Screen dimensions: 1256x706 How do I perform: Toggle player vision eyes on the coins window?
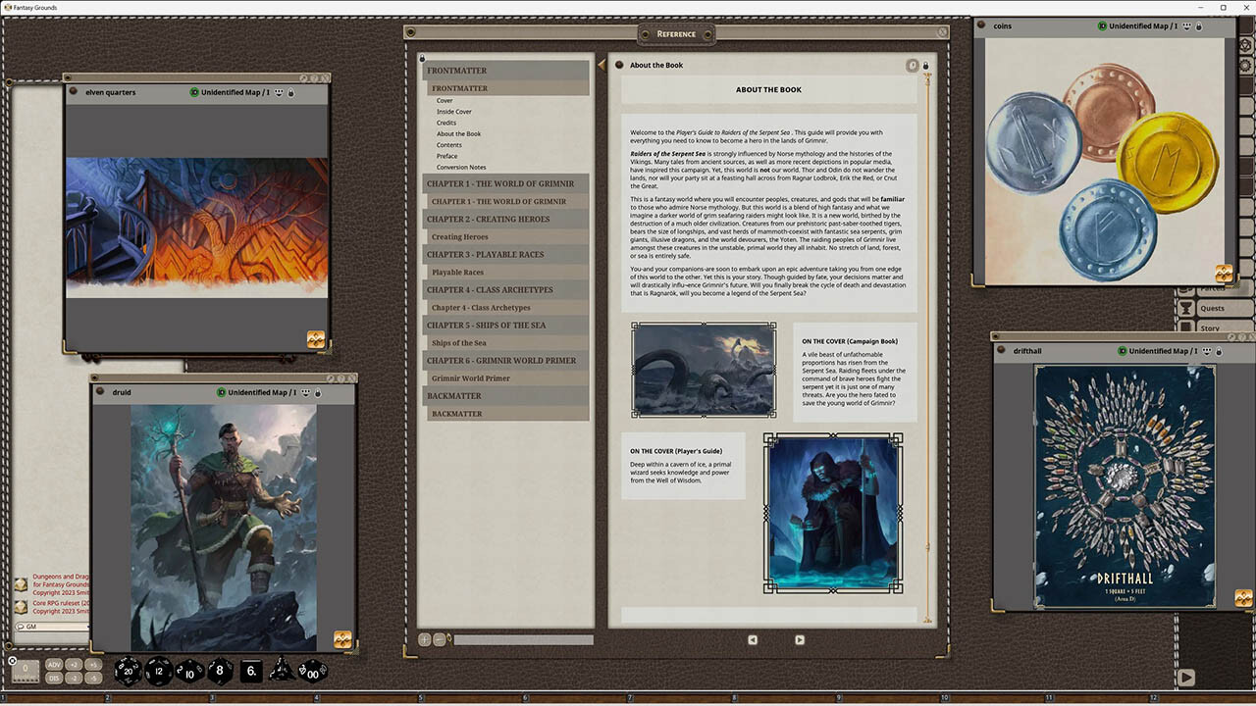click(1185, 26)
